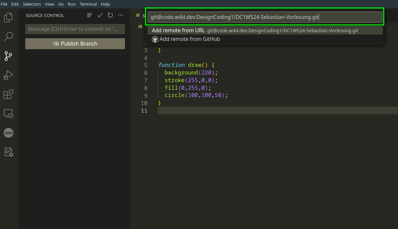Choose Add remote from GitHub option

[x=189, y=39]
